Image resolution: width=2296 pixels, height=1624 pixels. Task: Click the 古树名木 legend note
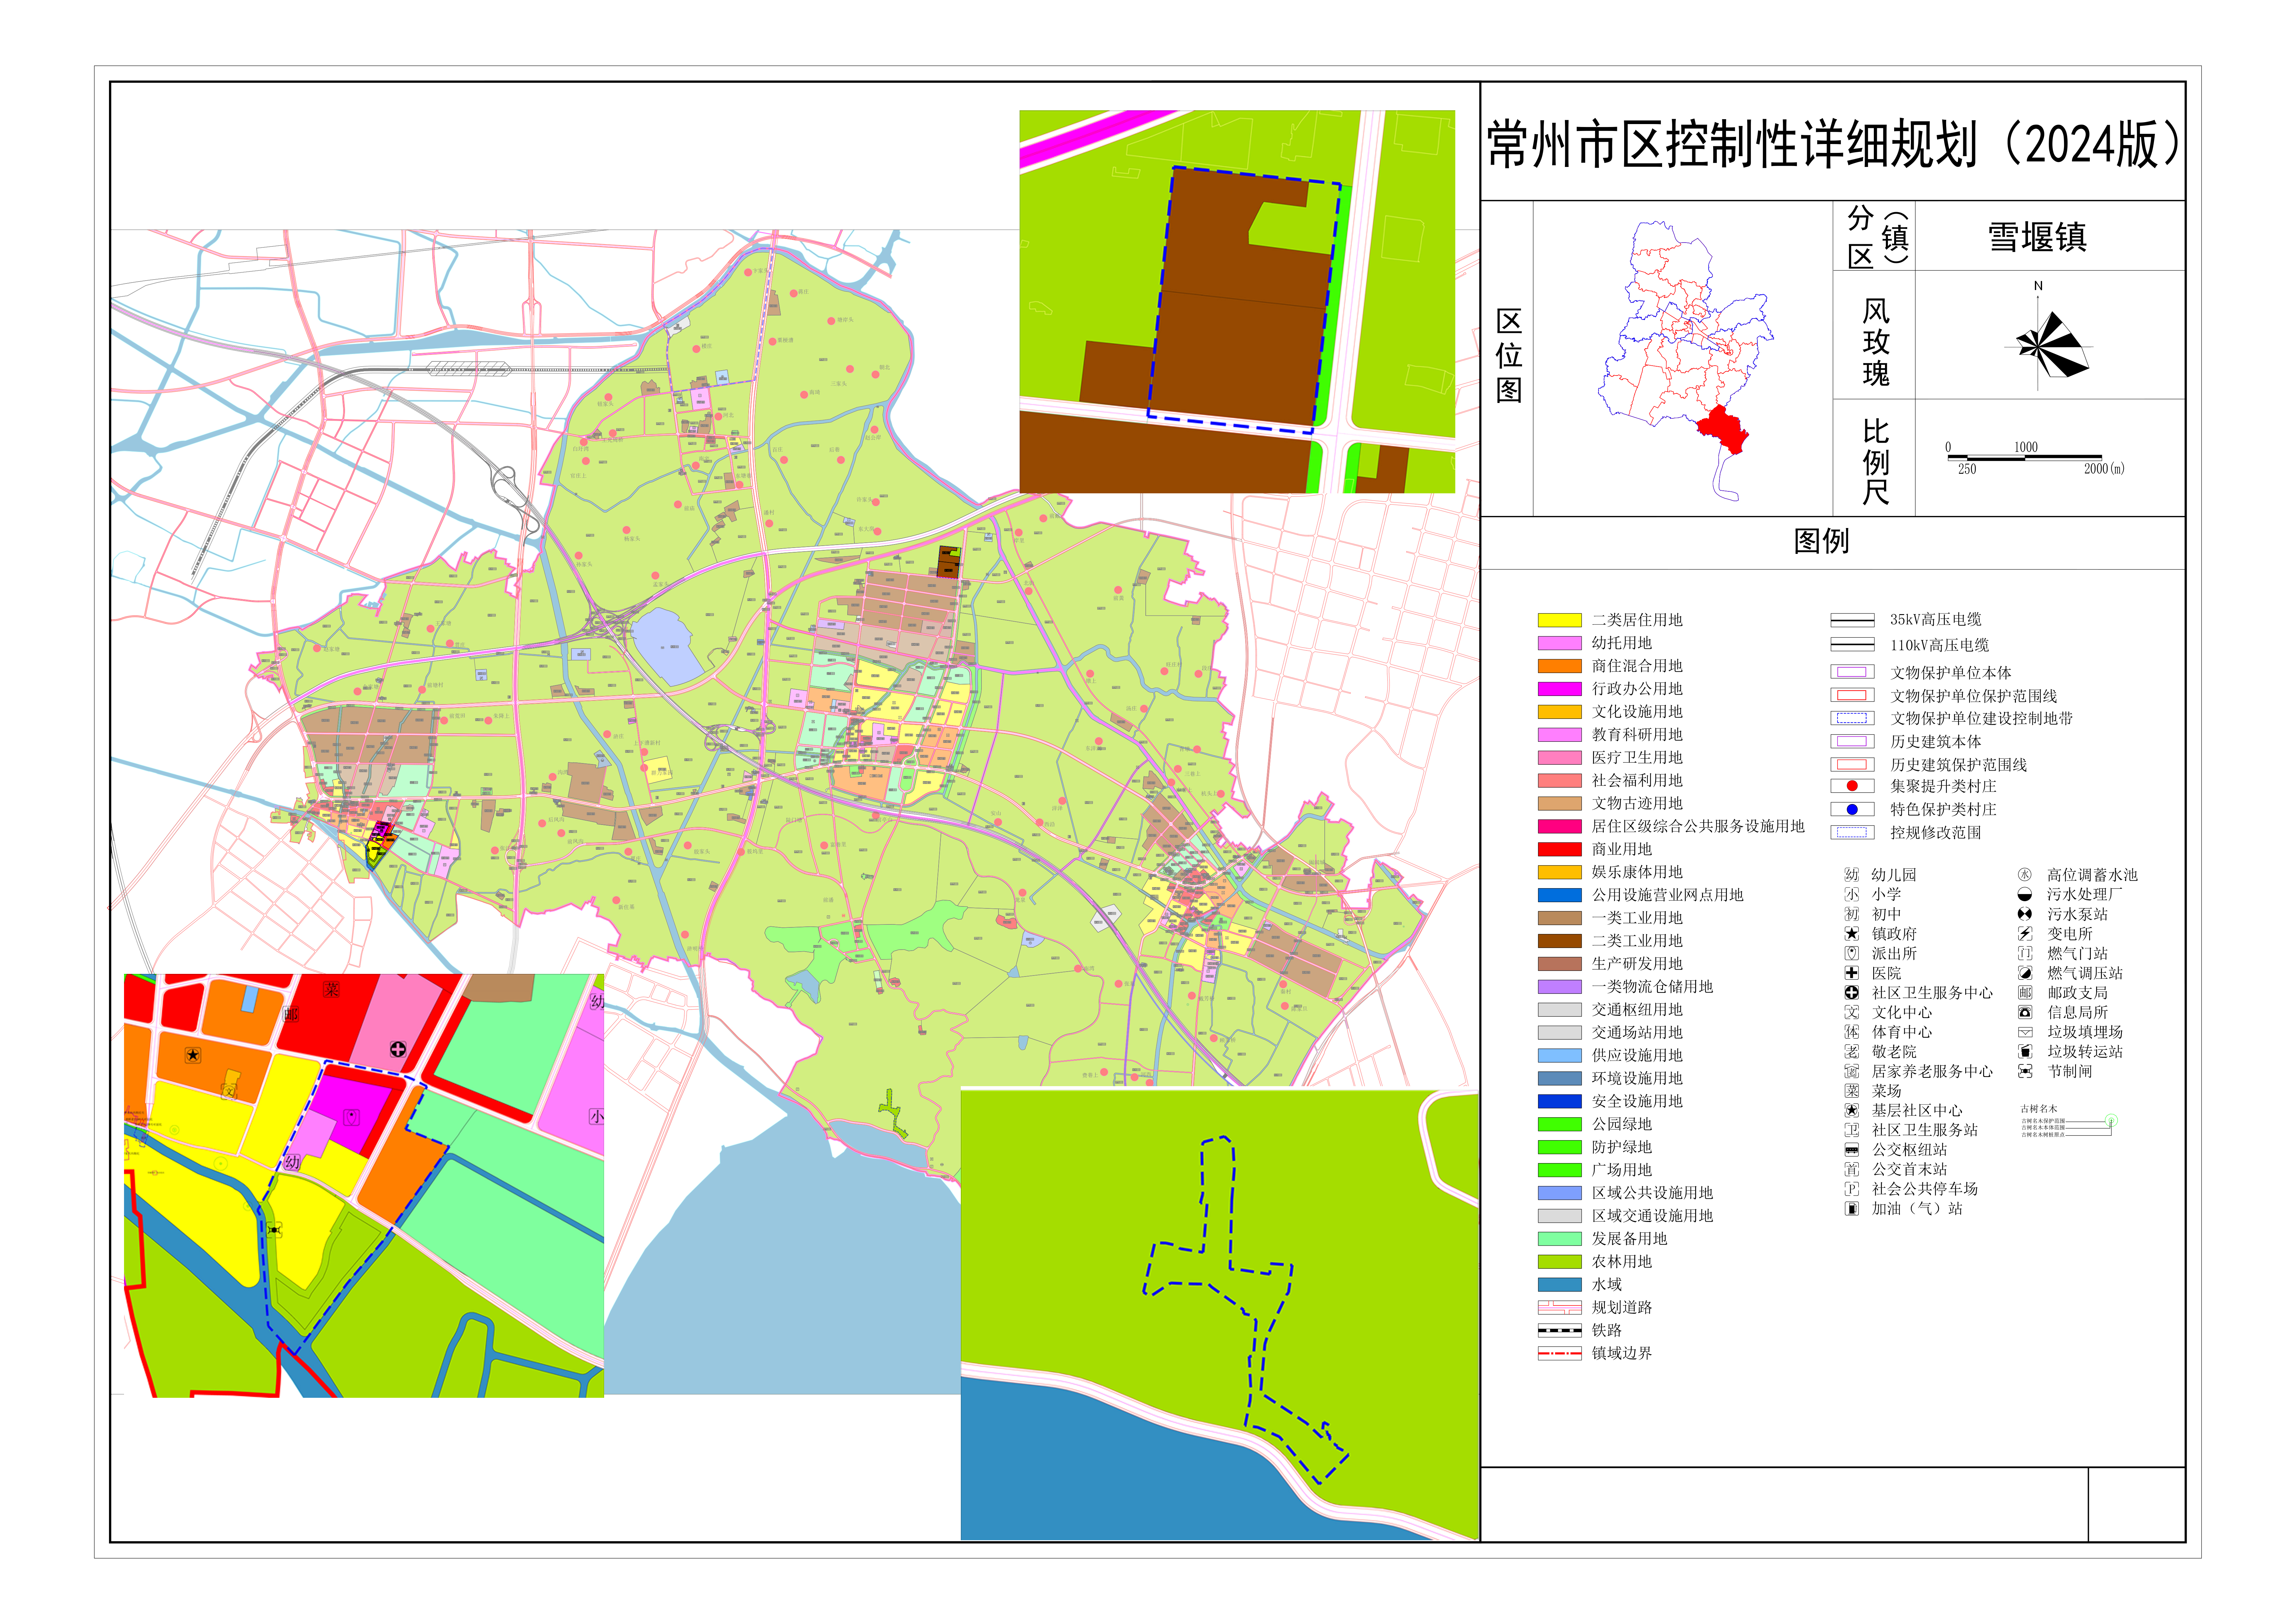point(2039,1109)
